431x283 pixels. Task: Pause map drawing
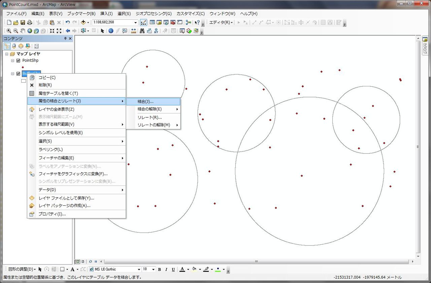(x=96, y=261)
